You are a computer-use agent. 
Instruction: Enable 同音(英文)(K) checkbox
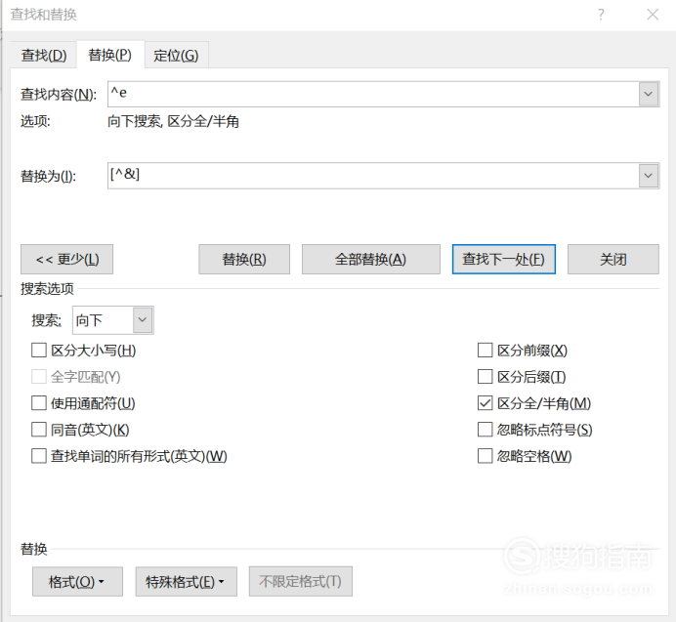(39, 430)
